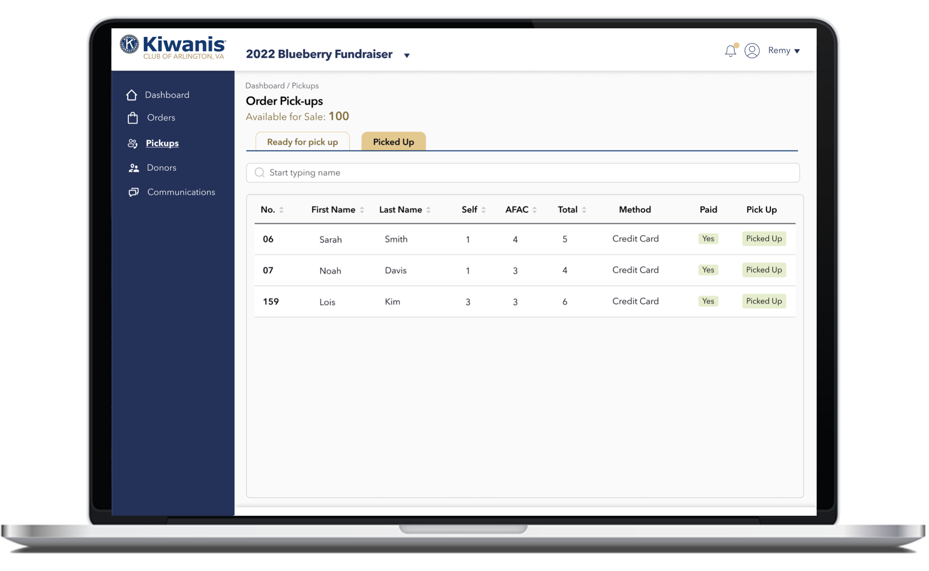Screen dimensions: 929x571
Task: Click Credit Card method in Sarah's row
Action: click(x=635, y=238)
